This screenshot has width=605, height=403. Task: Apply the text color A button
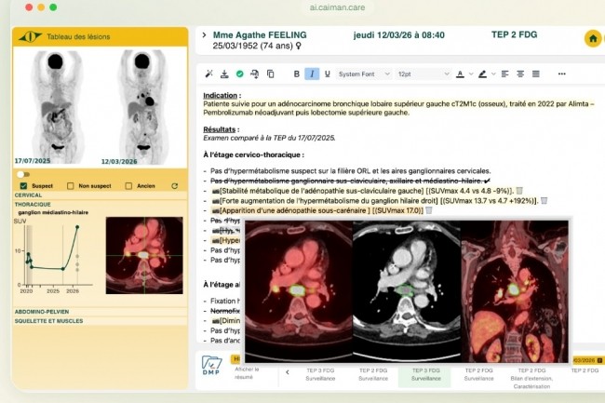pos(460,74)
